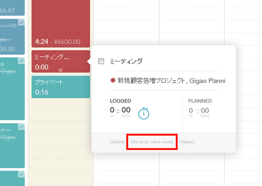This screenshot has width=262, height=186.
Task: Start the stopwatch timer for logged time
Action: click(x=144, y=114)
